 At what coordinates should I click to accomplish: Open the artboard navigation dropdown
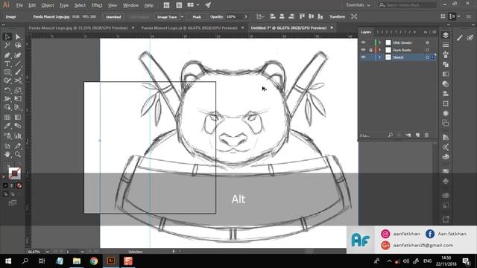click(83, 252)
